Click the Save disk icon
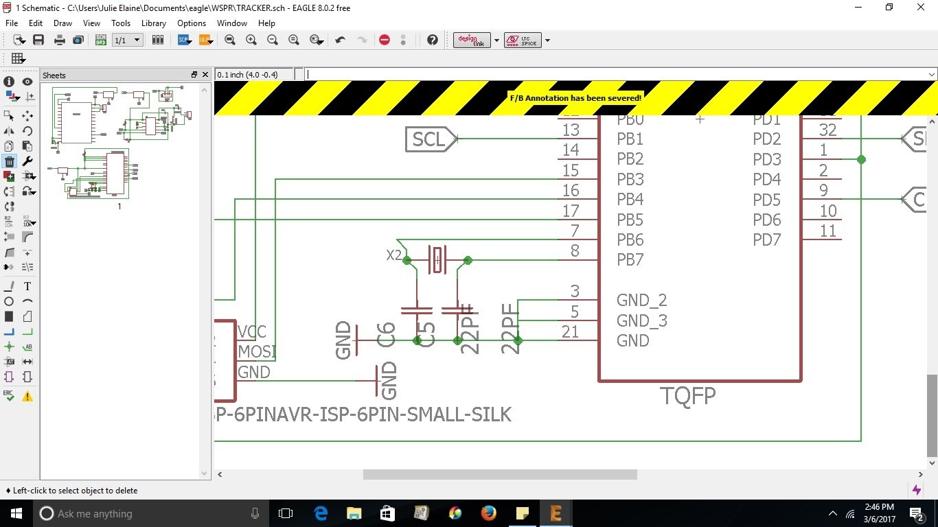The image size is (938, 527). tap(38, 40)
